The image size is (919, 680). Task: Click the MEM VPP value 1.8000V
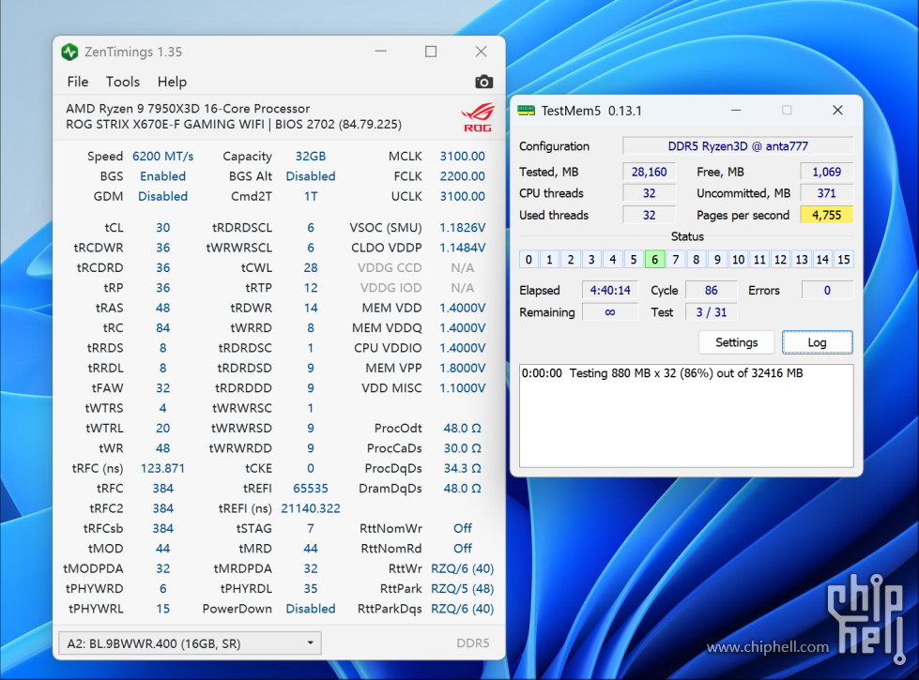pyautogui.click(x=463, y=368)
